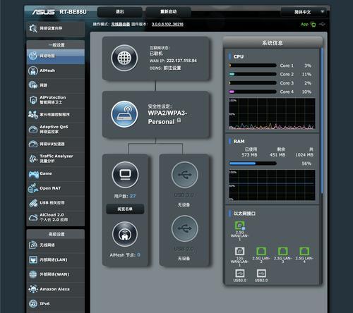
Task: Open AiMesh in the sidebar
Action: 56,70
